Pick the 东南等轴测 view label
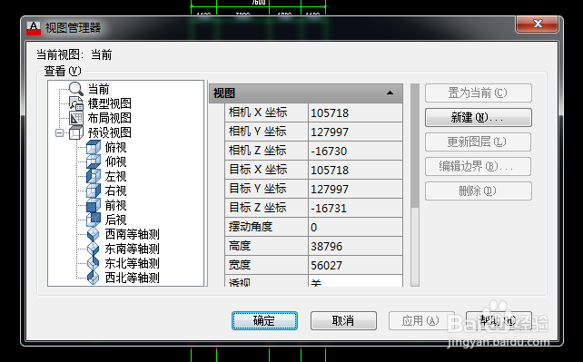The width and height of the screenshot is (583, 362). (x=132, y=249)
